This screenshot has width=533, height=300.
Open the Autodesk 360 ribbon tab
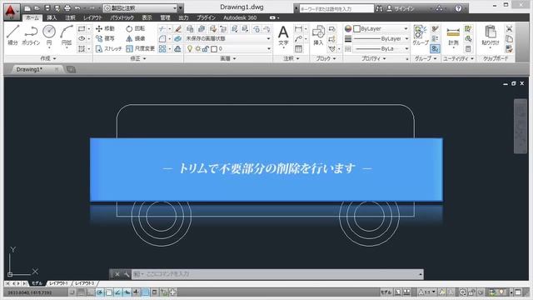click(x=240, y=17)
